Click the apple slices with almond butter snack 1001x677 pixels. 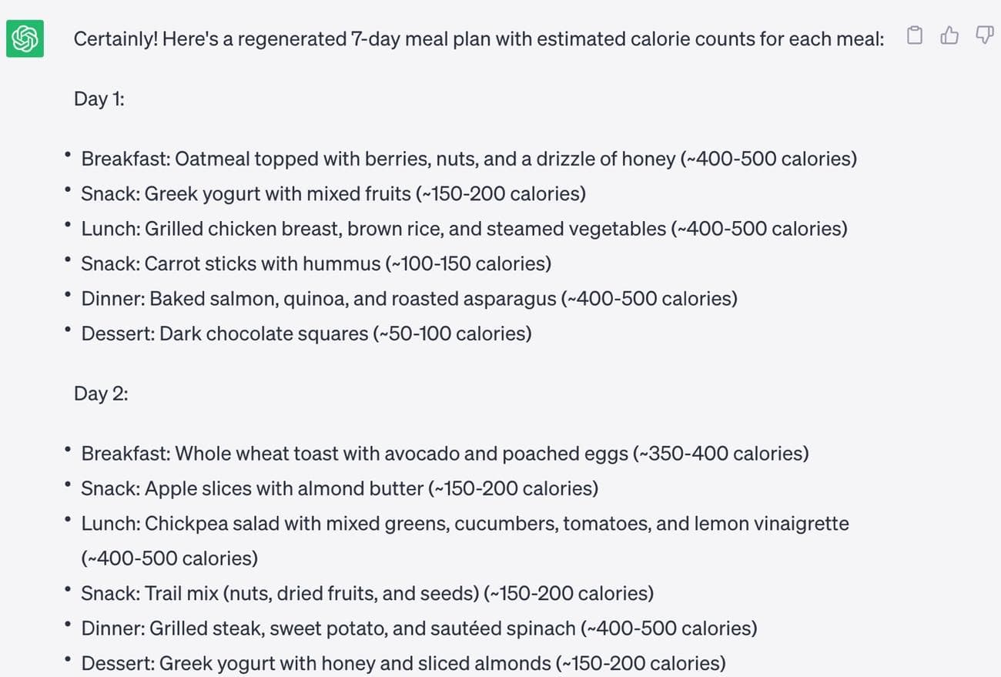339,488
